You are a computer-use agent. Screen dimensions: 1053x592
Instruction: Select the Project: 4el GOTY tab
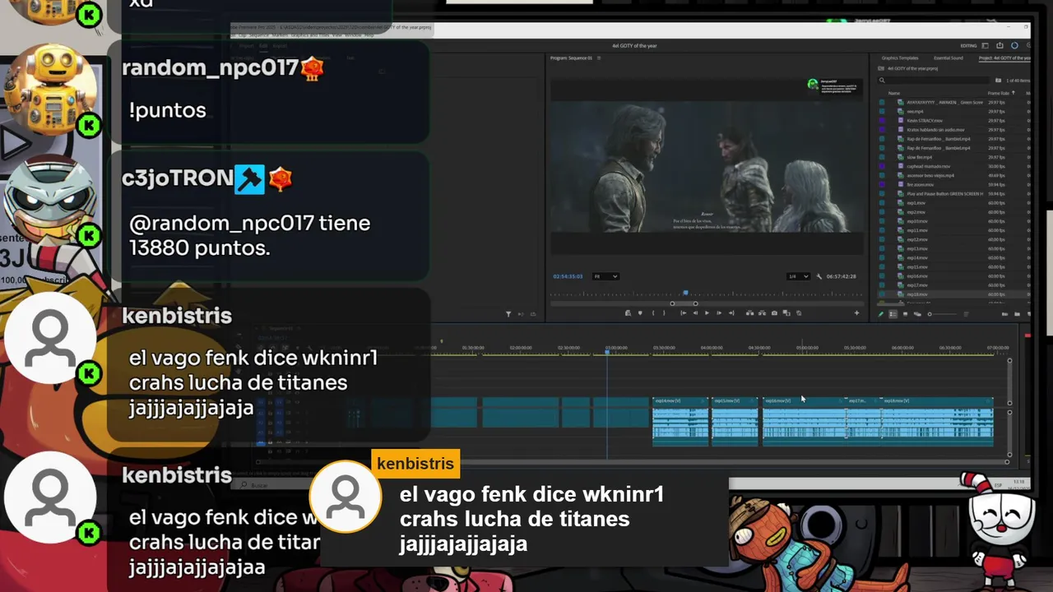coord(1004,58)
